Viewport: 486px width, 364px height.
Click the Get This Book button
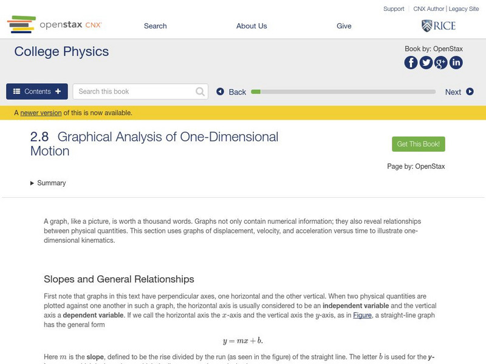(x=419, y=144)
